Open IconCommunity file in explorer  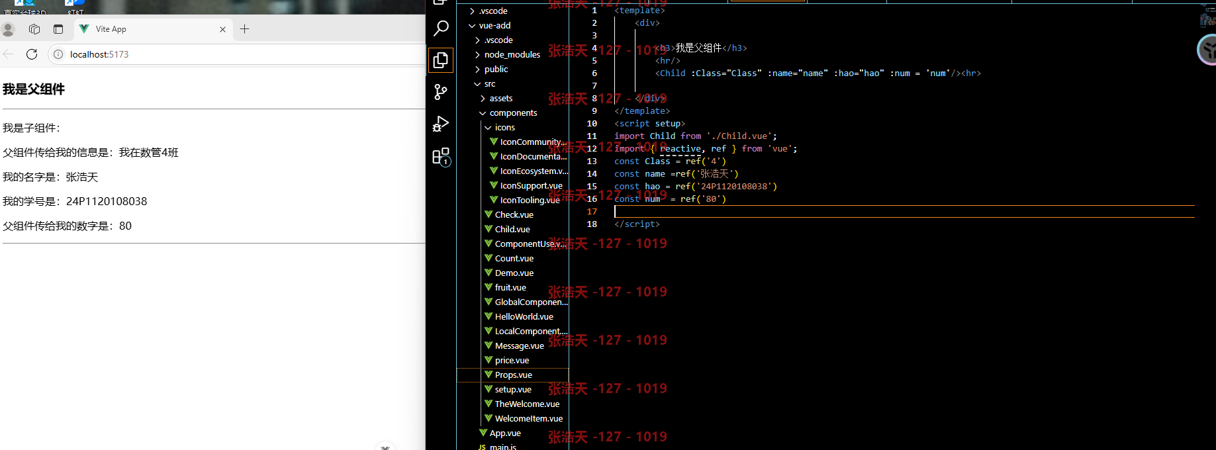point(528,142)
